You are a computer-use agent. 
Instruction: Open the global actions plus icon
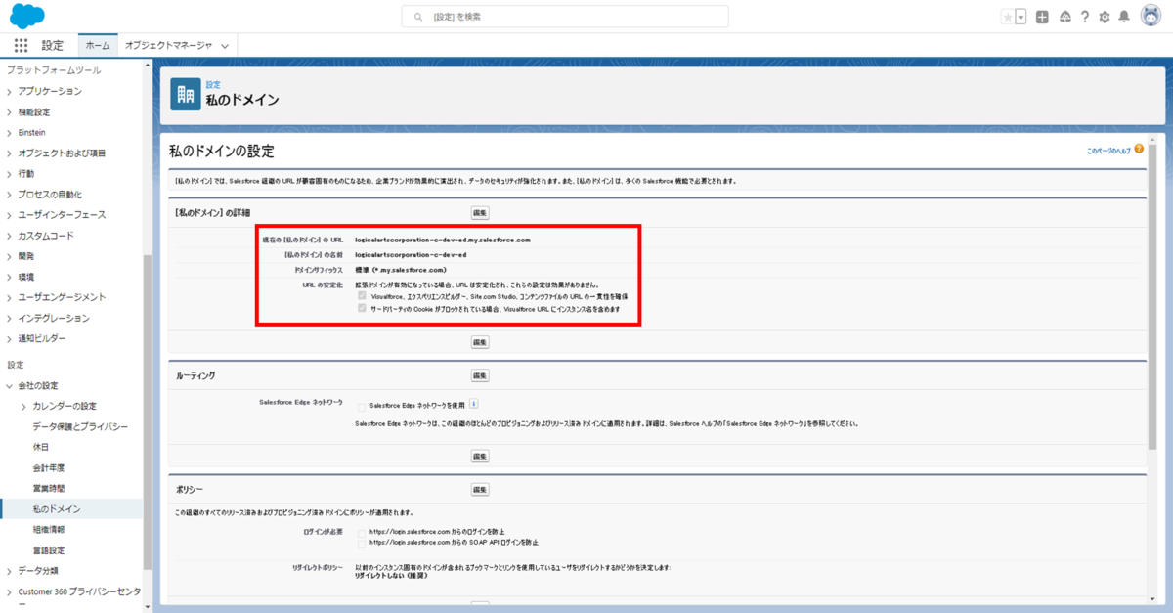click(1043, 17)
